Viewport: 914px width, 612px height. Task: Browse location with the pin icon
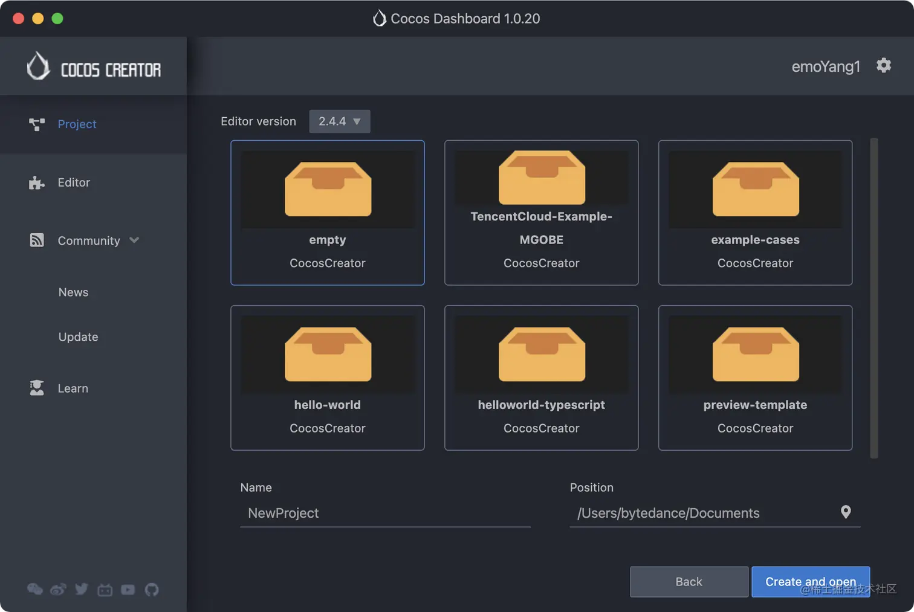(x=846, y=512)
